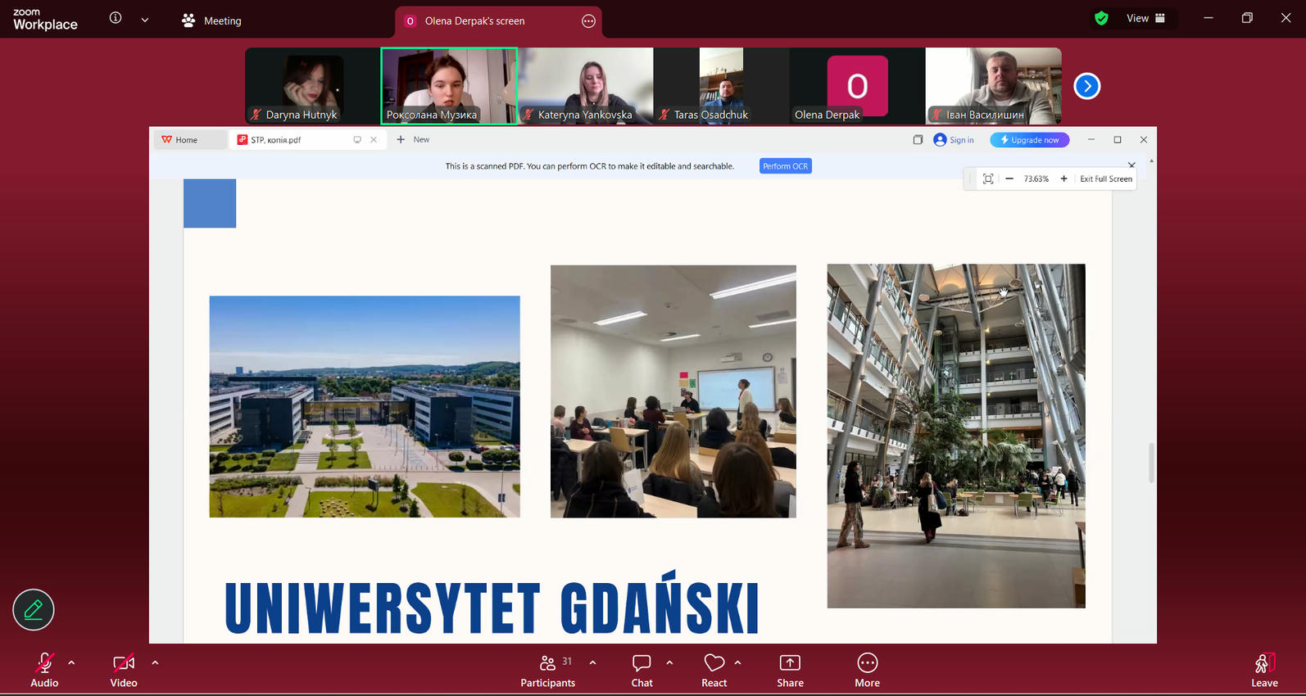This screenshot has width=1306, height=696.
Task: Expand video options arrow next to Video
Action: (155, 662)
